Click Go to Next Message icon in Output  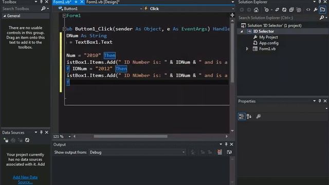click(x=210, y=152)
